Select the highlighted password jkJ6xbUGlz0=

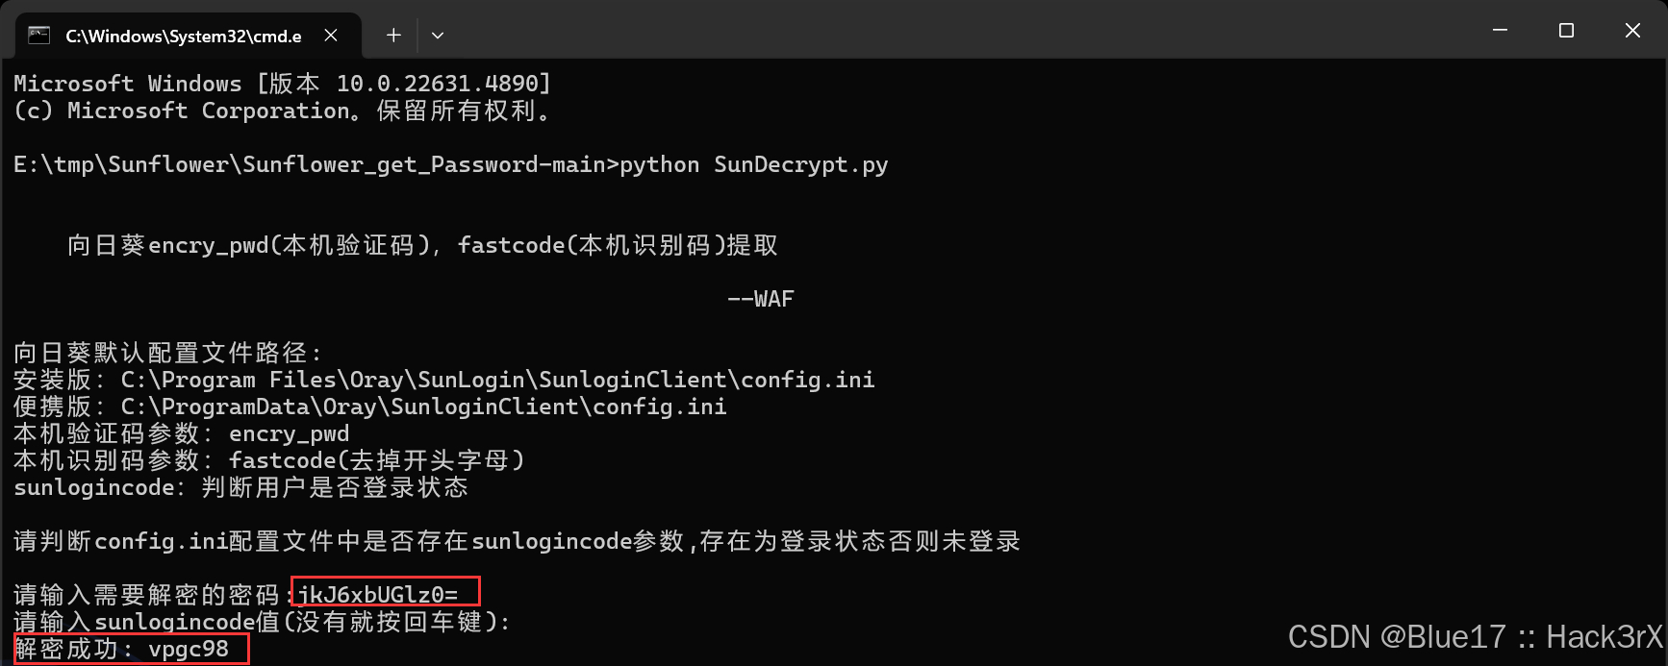(x=385, y=594)
